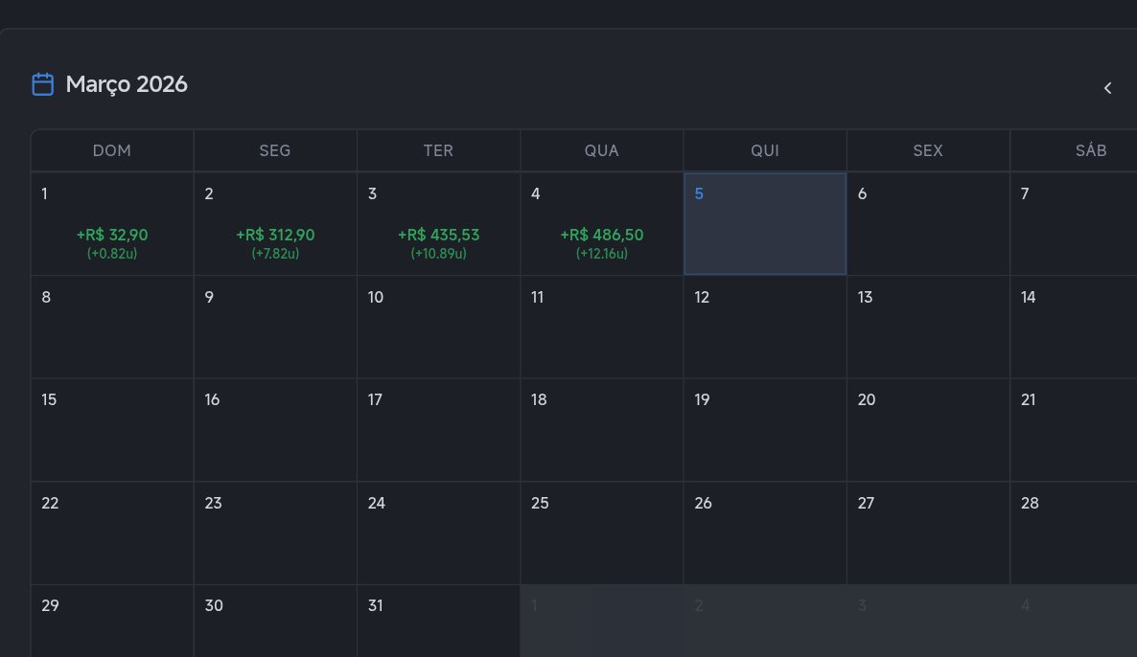The height and width of the screenshot is (657, 1137).
Task: Select day 10 in the calendar
Action: click(439, 328)
